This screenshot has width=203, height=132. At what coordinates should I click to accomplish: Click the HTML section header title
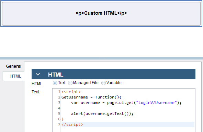(x=56, y=75)
